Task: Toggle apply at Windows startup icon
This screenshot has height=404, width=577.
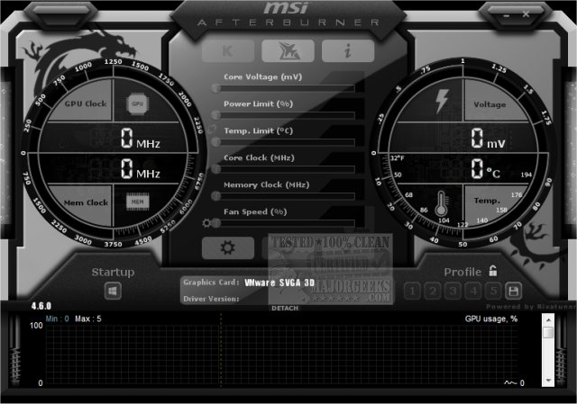Action: click(113, 292)
